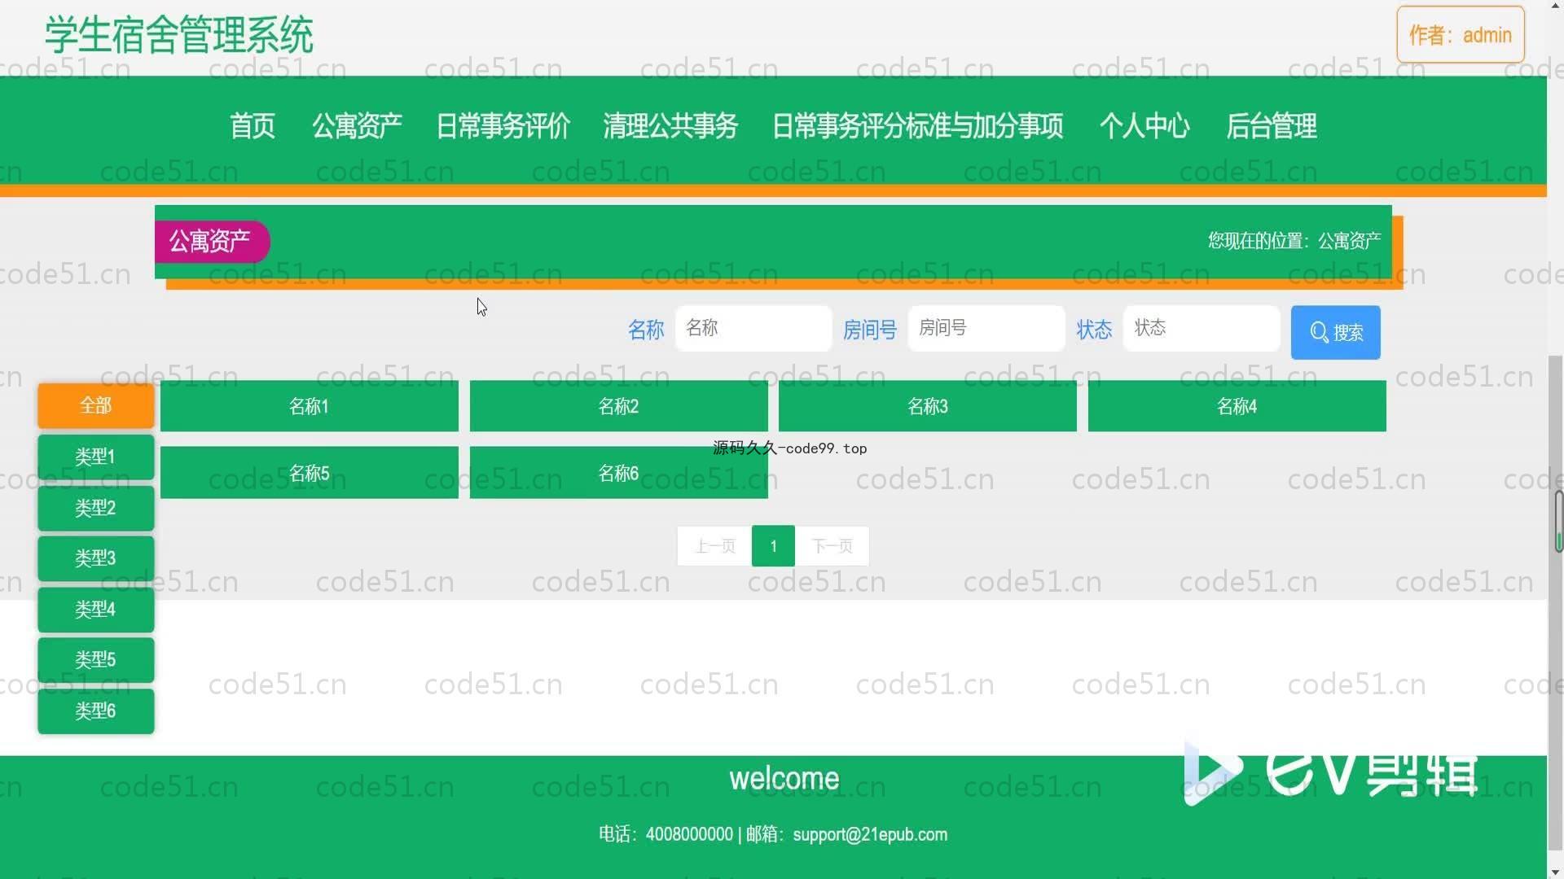Viewport: 1564px width, 879px height.
Task: Select the 全部 category filter
Action: [x=95, y=405]
